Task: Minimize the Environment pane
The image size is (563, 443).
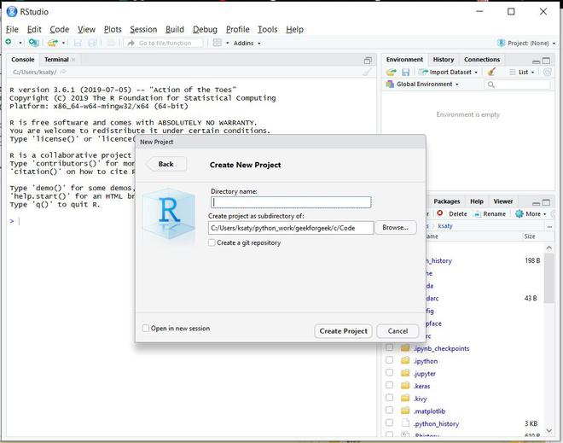Action: click(536, 61)
